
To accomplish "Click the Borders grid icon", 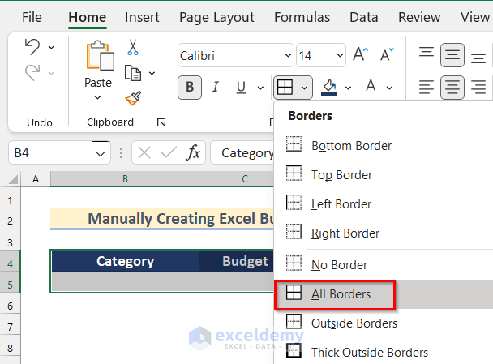I will point(285,87).
